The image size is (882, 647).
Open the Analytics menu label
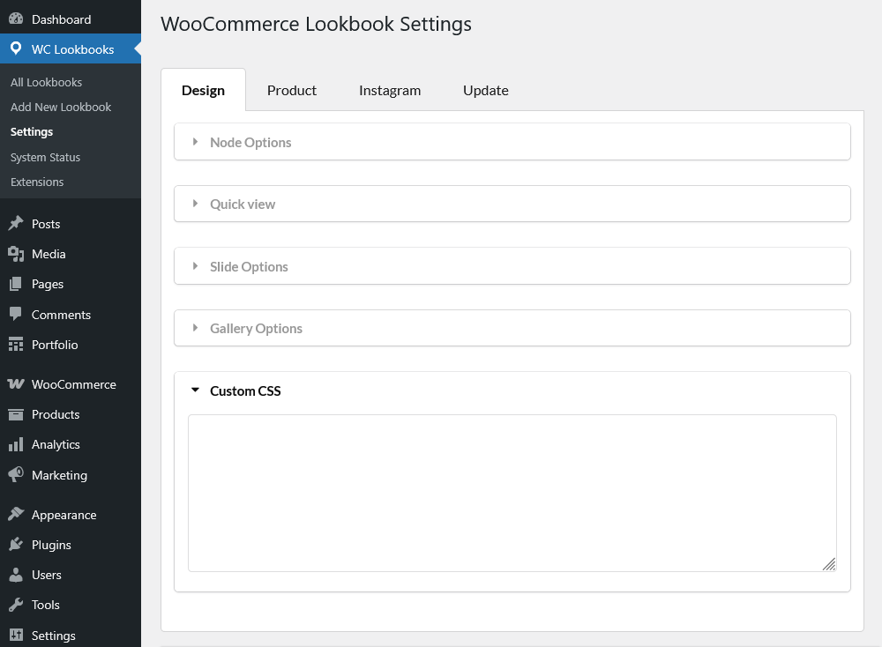(x=56, y=444)
